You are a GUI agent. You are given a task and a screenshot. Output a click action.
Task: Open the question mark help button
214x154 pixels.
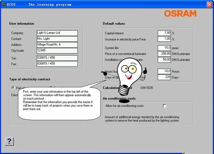(9, 141)
